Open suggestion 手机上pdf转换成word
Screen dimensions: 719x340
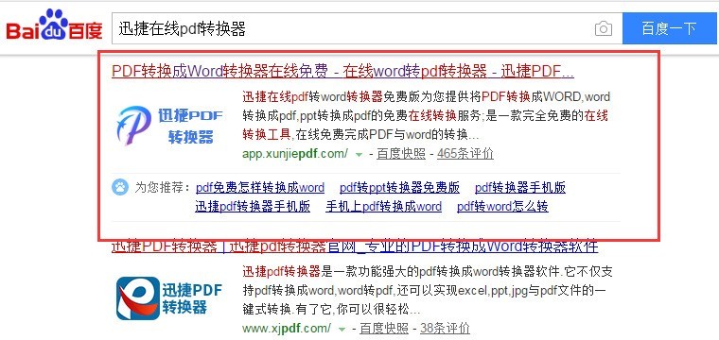(383, 207)
